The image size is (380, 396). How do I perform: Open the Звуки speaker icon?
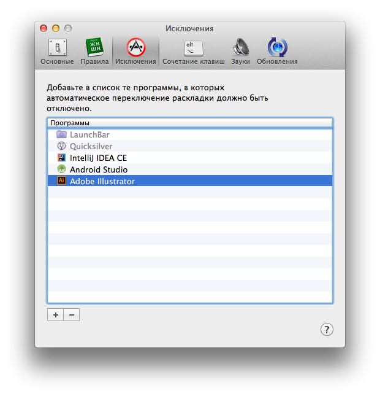tap(241, 47)
